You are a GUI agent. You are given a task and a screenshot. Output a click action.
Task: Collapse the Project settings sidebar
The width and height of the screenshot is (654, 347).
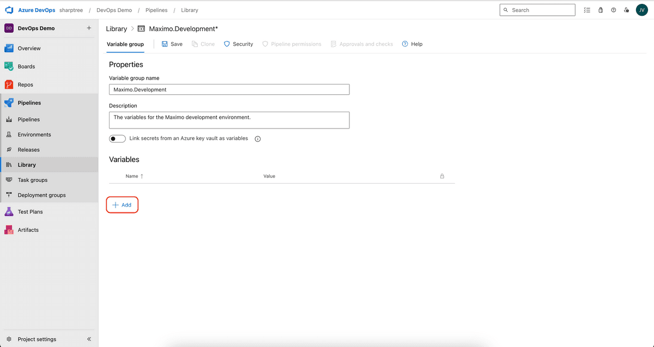tap(89, 339)
